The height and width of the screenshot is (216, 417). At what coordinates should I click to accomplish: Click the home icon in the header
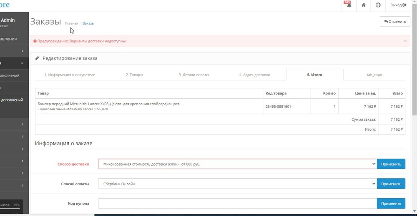pos(364,5)
